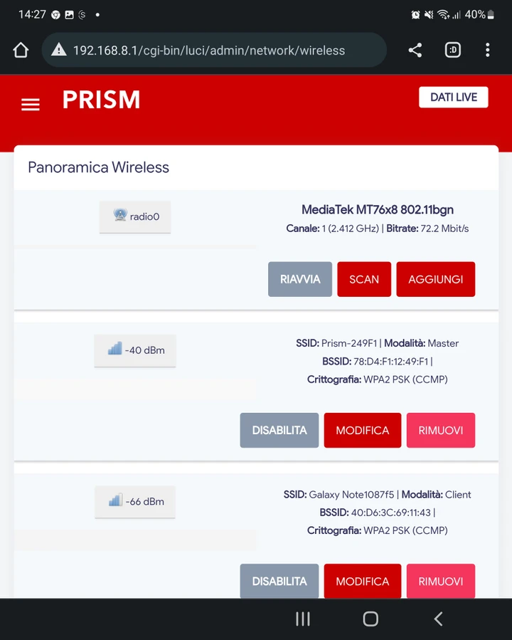The image size is (512, 640).
Task: Remove the Galaxy Note1087f5 network
Action: (x=441, y=581)
